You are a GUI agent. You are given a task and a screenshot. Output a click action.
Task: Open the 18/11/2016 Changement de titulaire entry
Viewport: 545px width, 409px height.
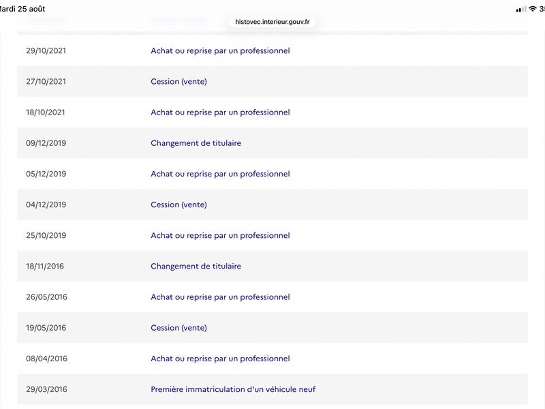(196, 266)
